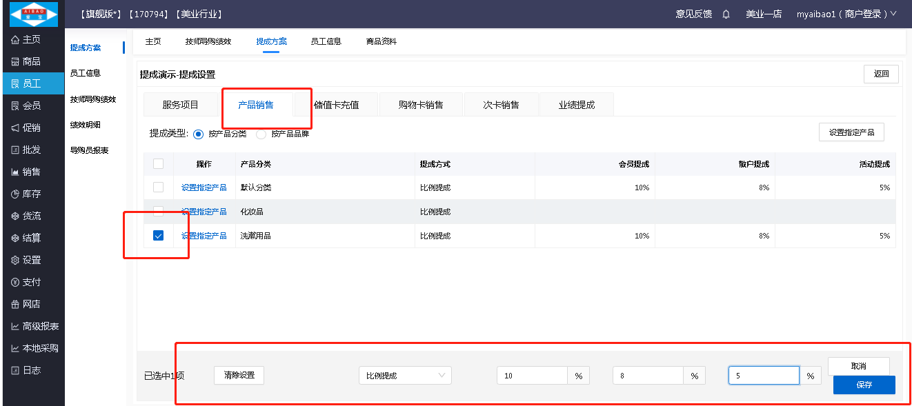Click the 保存 button

pos(864,385)
